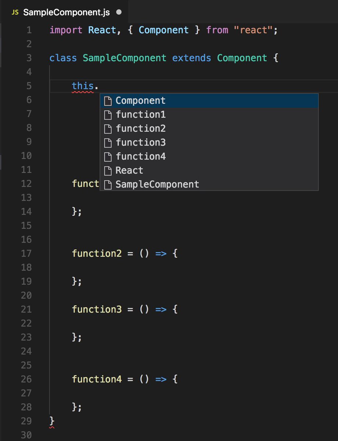Click the file icon beside Component suggestion

pyautogui.click(x=108, y=101)
